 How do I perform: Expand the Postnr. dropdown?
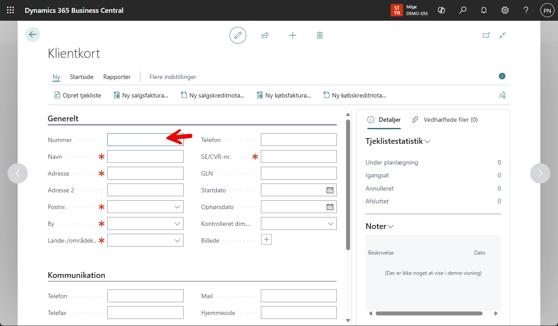coord(177,207)
